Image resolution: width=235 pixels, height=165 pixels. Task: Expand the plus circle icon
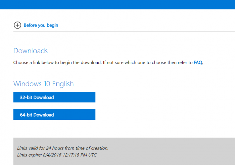pos(17,25)
